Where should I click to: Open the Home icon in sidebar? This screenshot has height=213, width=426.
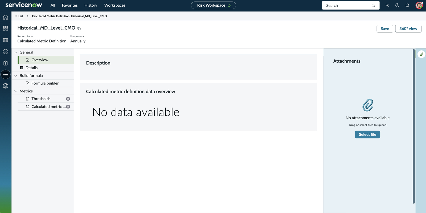point(5,17)
